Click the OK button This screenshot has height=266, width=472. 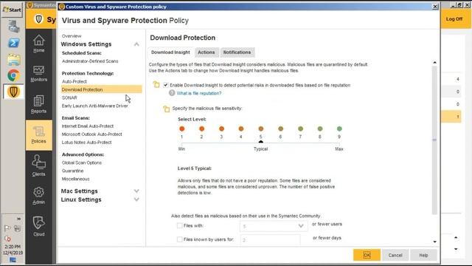(367, 255)
